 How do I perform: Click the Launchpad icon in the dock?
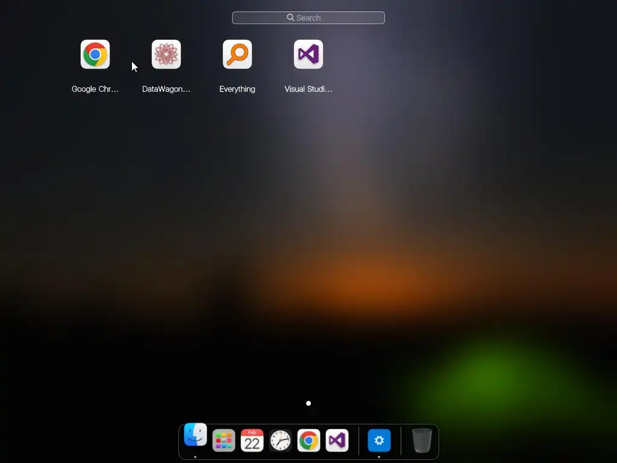click(224, 440)
